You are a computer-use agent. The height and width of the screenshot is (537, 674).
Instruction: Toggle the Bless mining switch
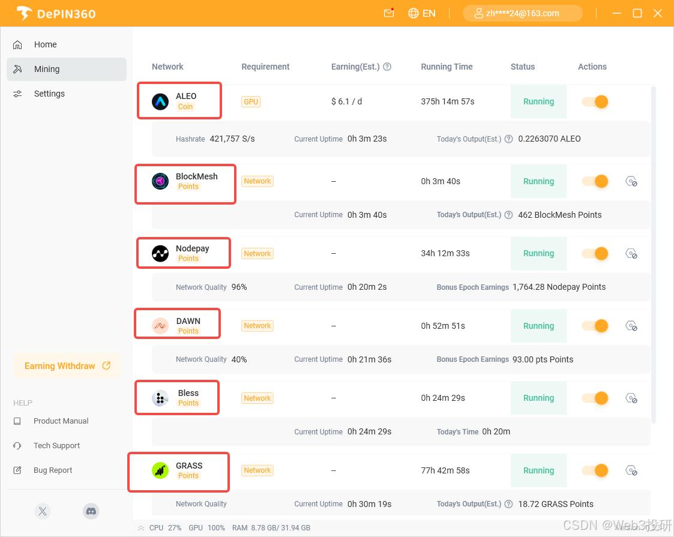point(595,398)
